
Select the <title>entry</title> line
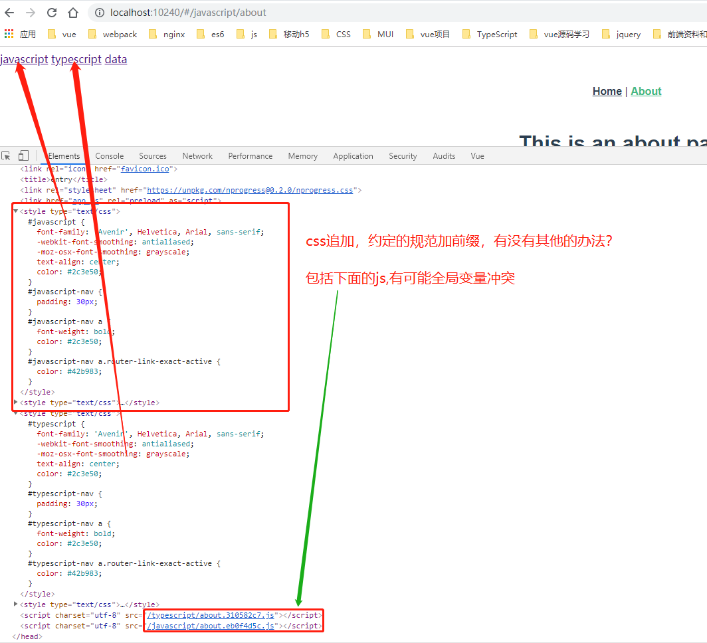(x=64, y=179)
